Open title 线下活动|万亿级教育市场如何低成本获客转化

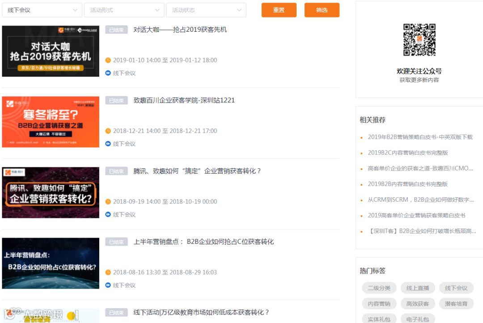point(201,312)
